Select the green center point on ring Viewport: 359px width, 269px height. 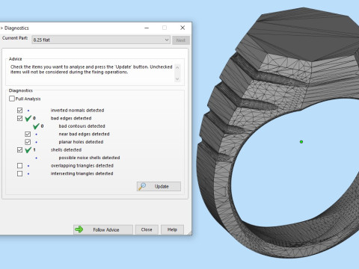301,142
